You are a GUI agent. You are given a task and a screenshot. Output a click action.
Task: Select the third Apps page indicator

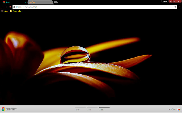pyautogui.click(x=104, y=109)
